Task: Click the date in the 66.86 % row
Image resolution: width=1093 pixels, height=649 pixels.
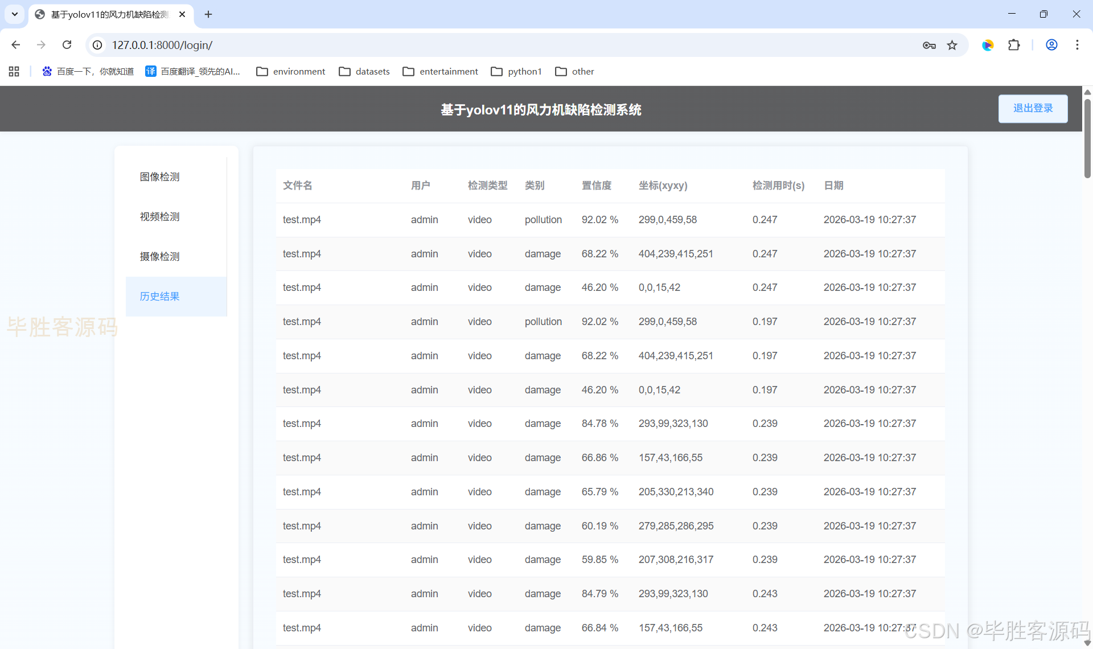Action: [870, 458]
